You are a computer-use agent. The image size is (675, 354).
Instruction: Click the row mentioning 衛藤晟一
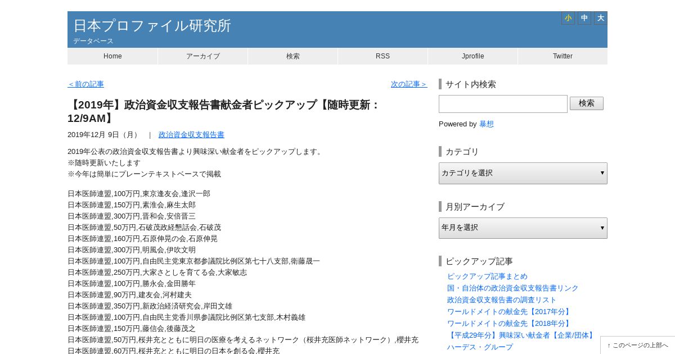point(193,261)
